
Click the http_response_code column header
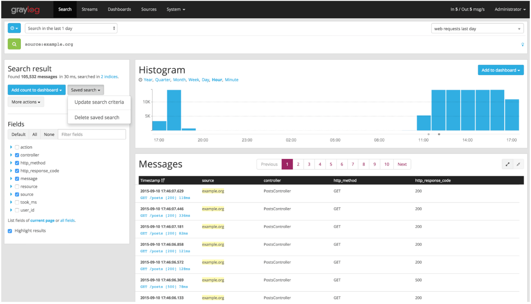coord(433,180)
